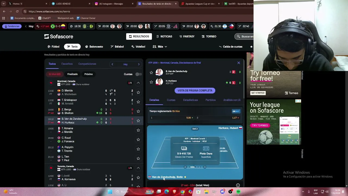Select the Fútbol sport

[53, 47]
